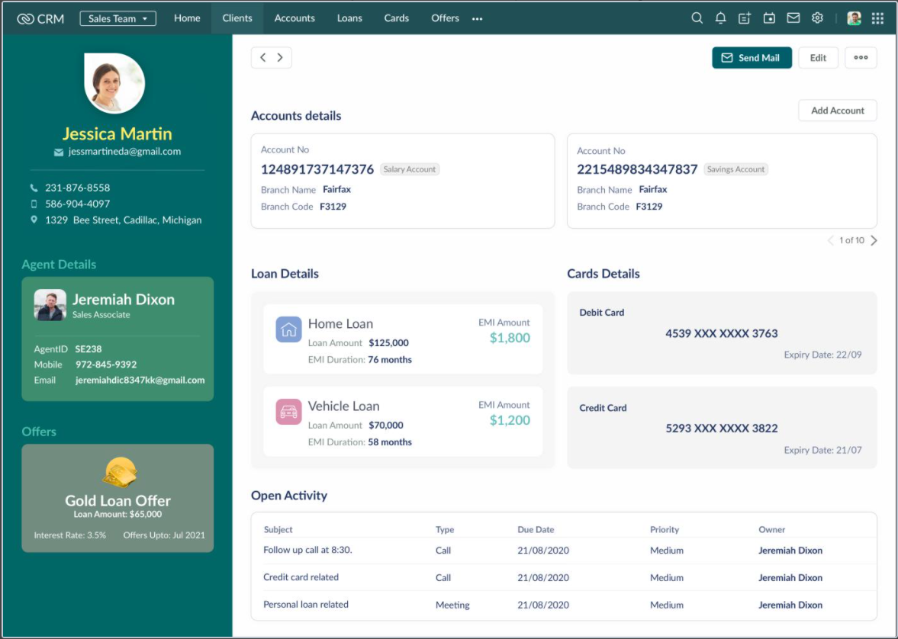Open the settings gear icon

click(817, 18)
